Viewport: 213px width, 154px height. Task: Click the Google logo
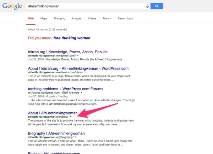tap(12, 6)
